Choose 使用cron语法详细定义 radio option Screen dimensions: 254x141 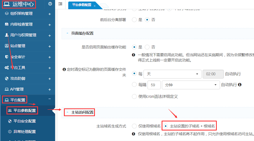point(134,96)
